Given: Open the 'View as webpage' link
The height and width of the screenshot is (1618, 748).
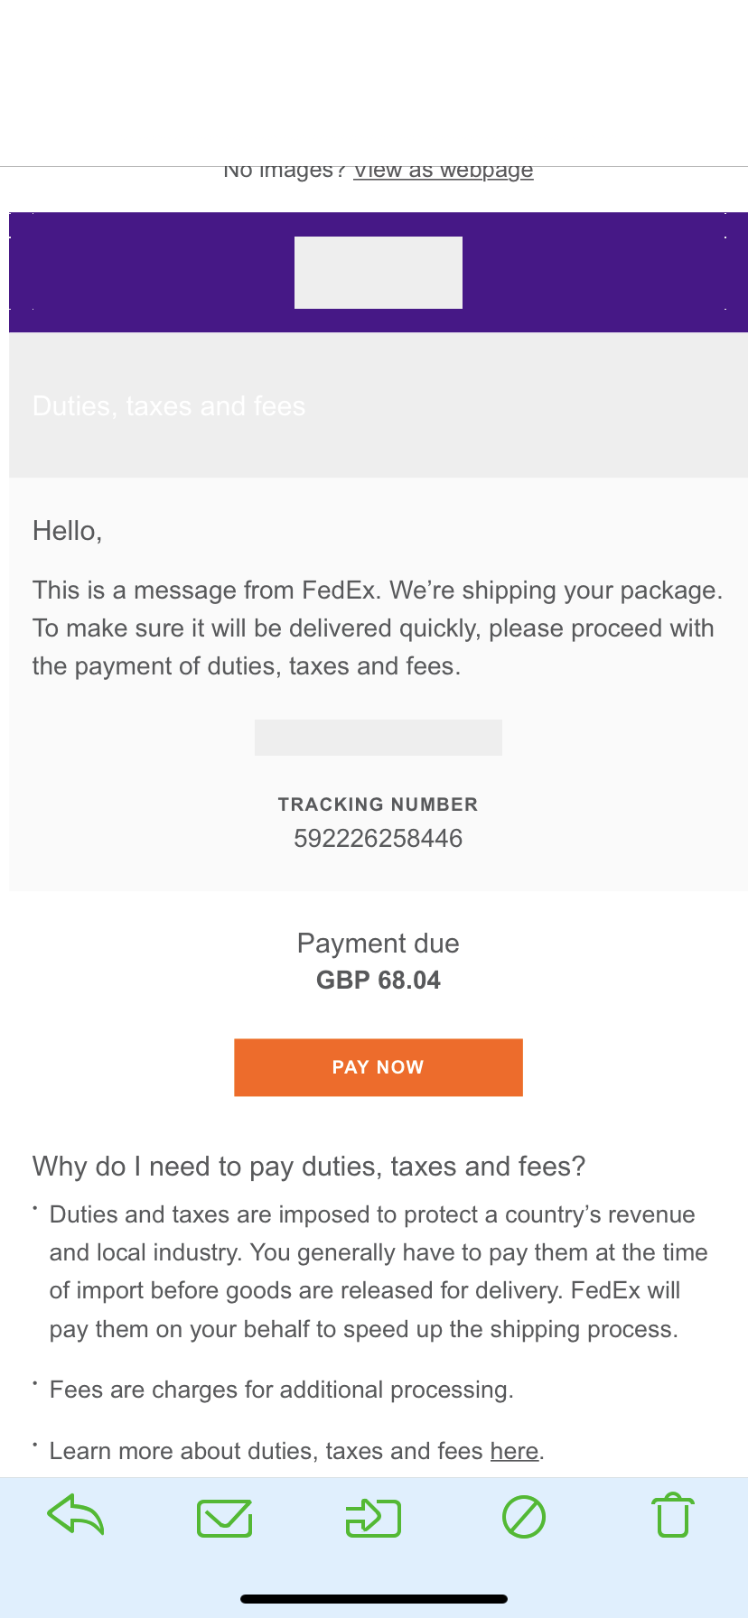Looking at the screenshot, I should [443, 171].
